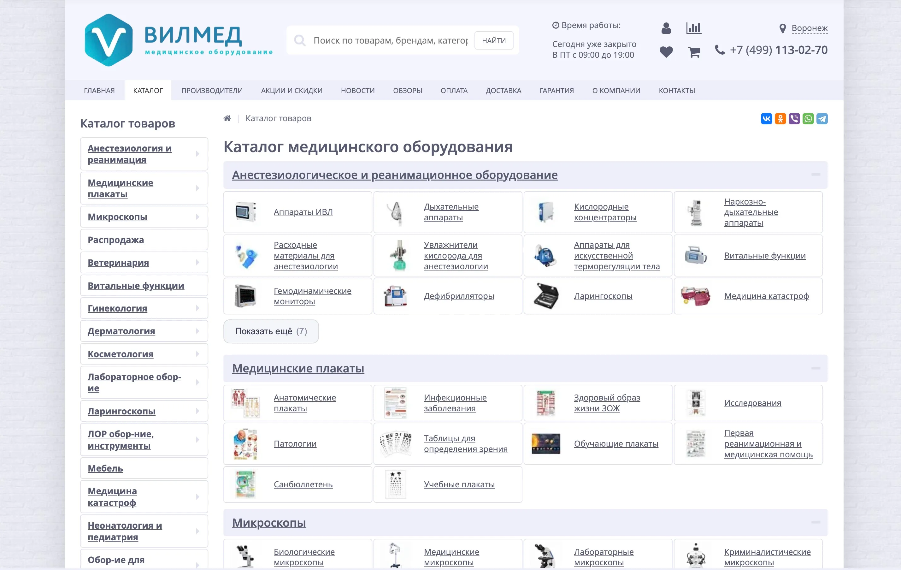Click the Гемодинамические мониторы image
Viewport: 901px width, 570px height.
click(245, 296)
